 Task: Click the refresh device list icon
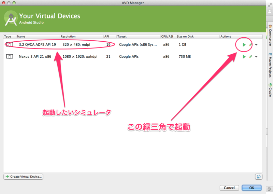click(x=259, y=177)
